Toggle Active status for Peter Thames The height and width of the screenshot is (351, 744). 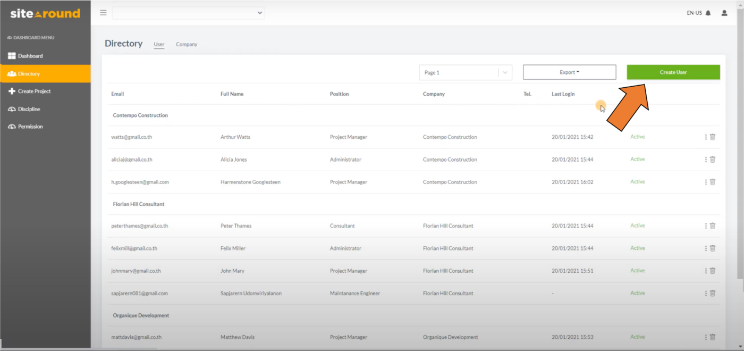tap(637, 225)
